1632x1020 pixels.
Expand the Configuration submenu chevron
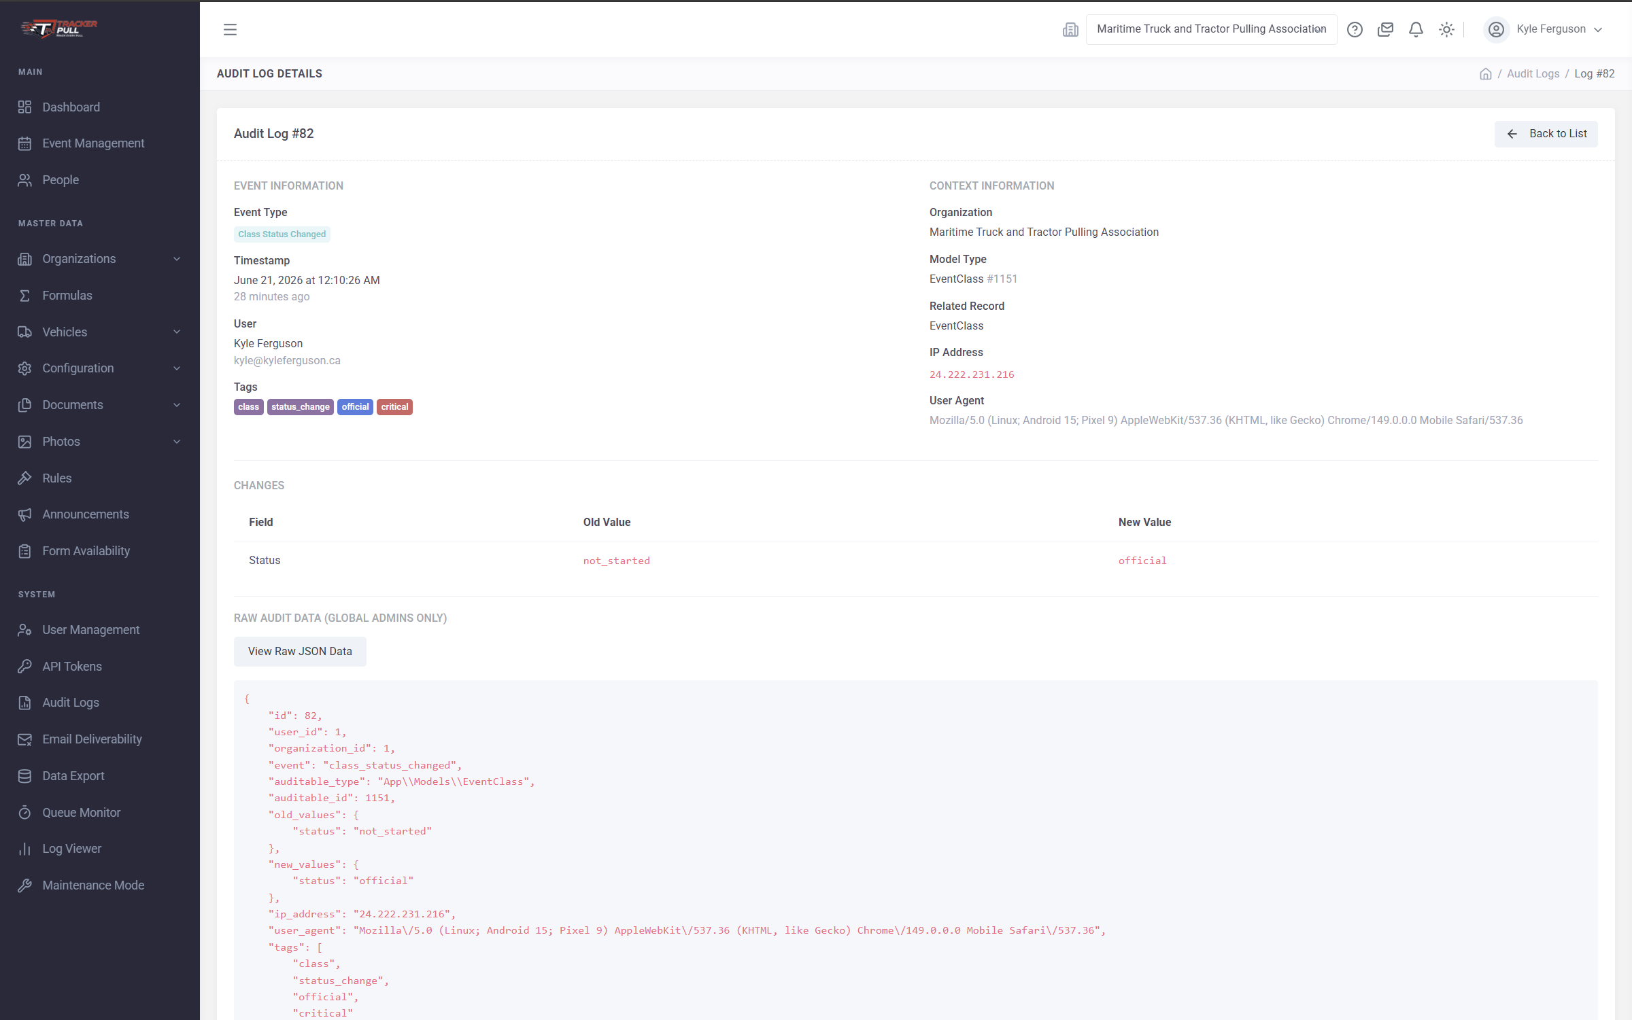tap(177, 368)
